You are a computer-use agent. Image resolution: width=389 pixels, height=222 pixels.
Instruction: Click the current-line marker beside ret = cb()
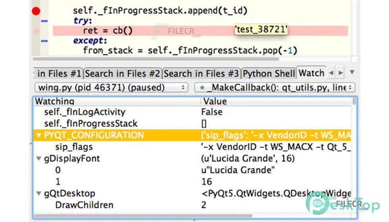[37, 31]
